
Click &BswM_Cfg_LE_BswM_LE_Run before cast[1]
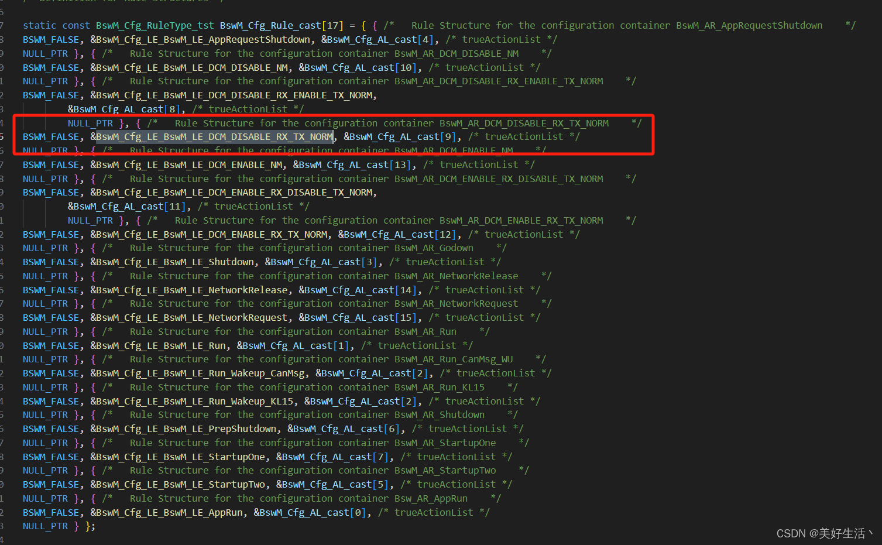(x=158, y=345)
